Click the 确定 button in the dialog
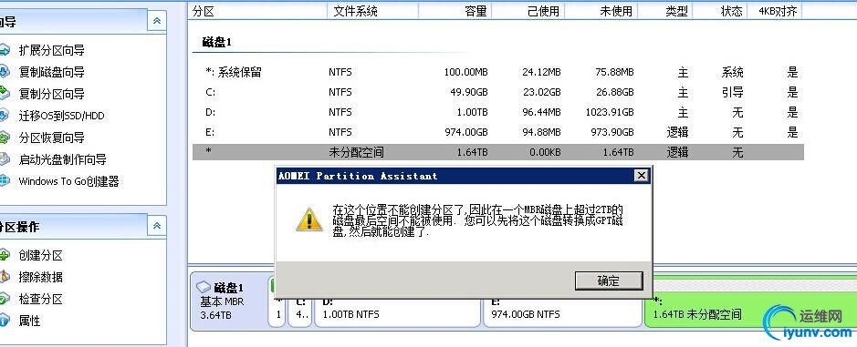 click(x=609, y=281)
